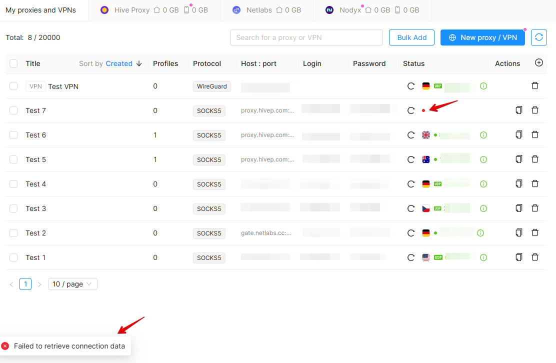The height and width of the screenshot is (363, 556).
Task: Tick the Test 2 row checkbox
Action: pyautogui.click(x=13, y=232)
